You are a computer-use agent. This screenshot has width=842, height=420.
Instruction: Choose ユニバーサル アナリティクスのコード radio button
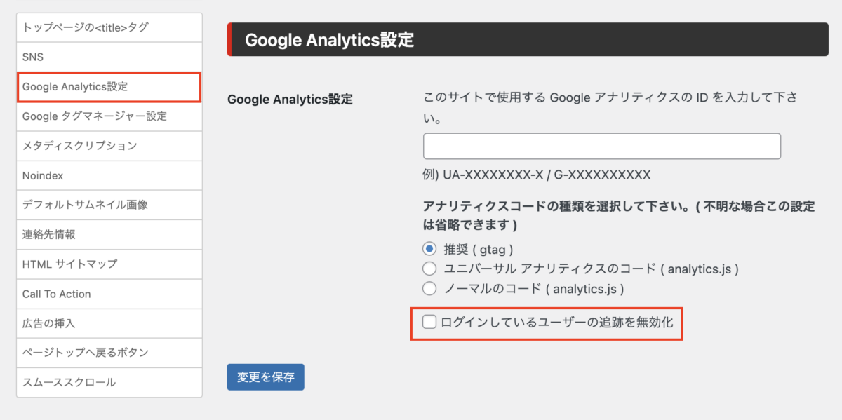429,269
